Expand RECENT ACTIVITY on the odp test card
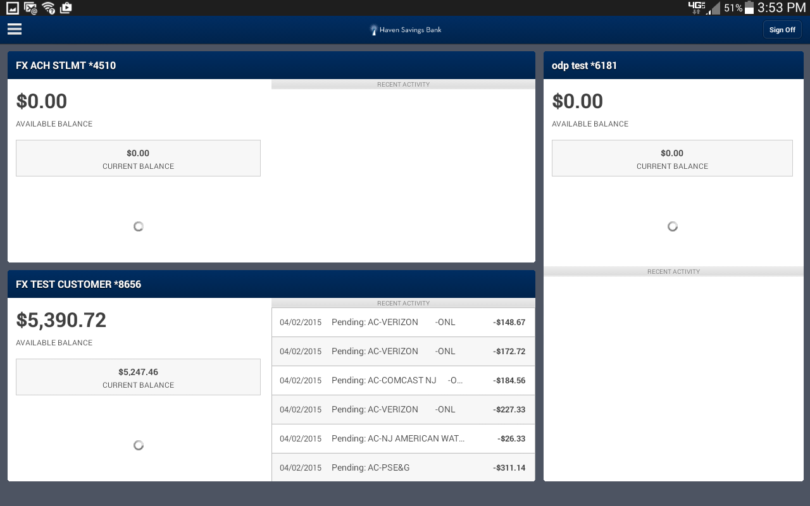 point(673,271)
